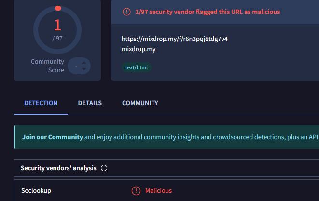319x201 pixels.
Task: Upvote the community score with up arrow
Action: (84, 62)
